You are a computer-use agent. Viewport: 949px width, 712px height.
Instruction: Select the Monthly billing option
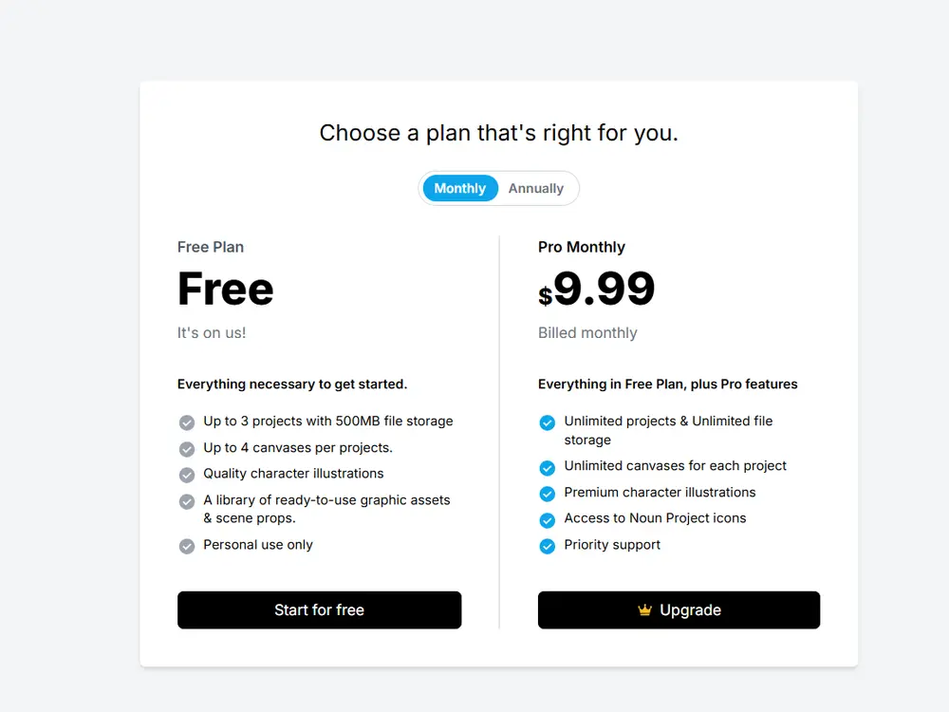coord(460,188)
